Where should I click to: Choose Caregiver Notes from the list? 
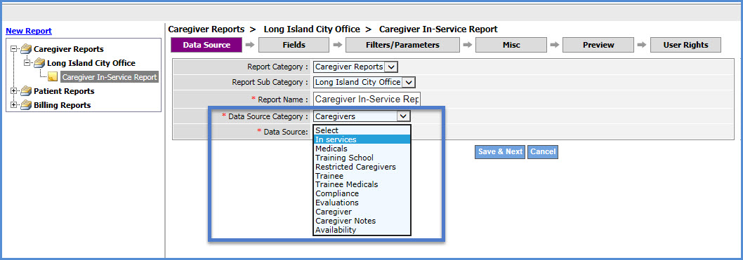coord(362,220)
